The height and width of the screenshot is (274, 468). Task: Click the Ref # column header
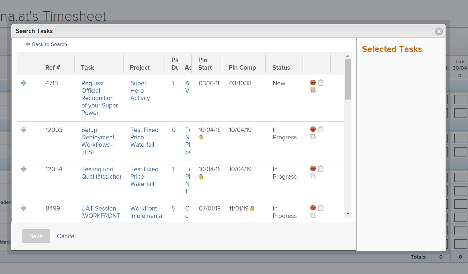pos(52,68)
